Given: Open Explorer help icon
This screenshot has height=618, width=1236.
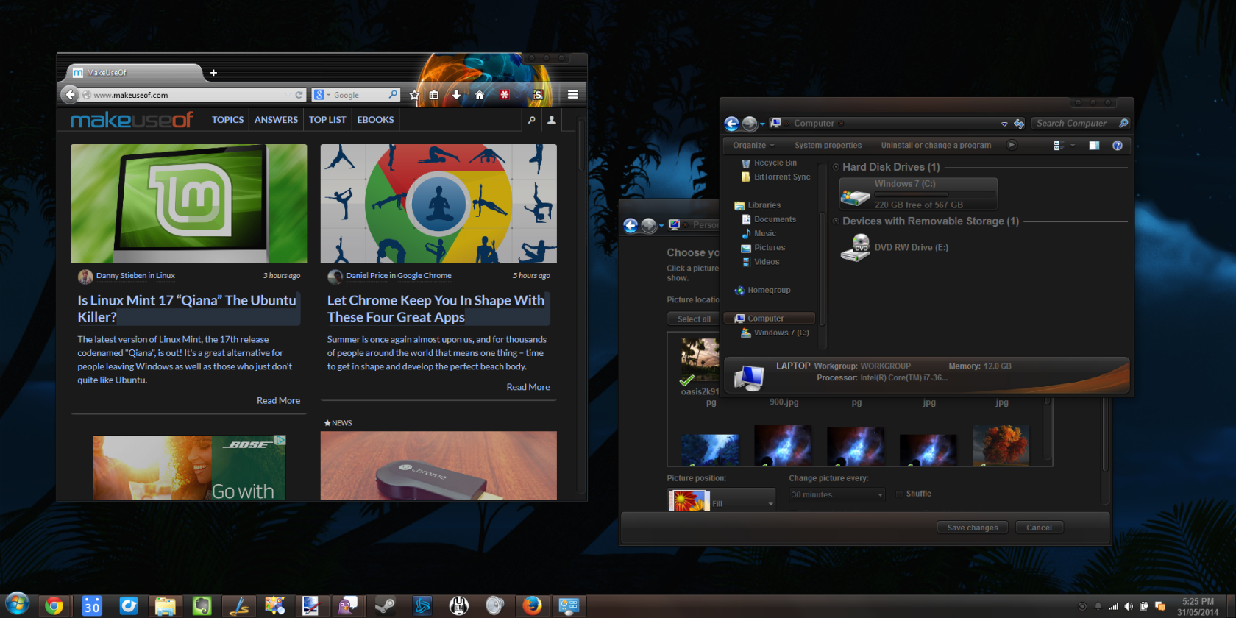Looking at the screenshot, I should point(1118,146).
